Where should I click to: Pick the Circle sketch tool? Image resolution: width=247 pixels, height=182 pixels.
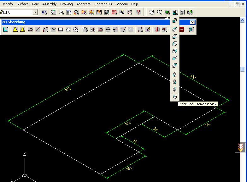point(76,30)
